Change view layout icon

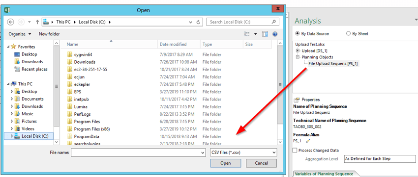[x=246, y=34]
